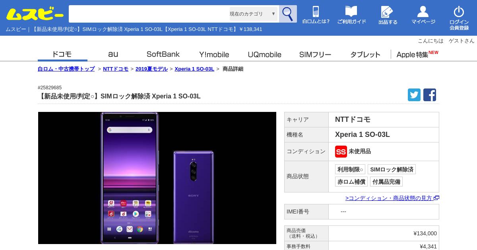Screen dimensions: 477x250
Task: Click the SIMロック解除済 status tag
Action: [392, 169]
